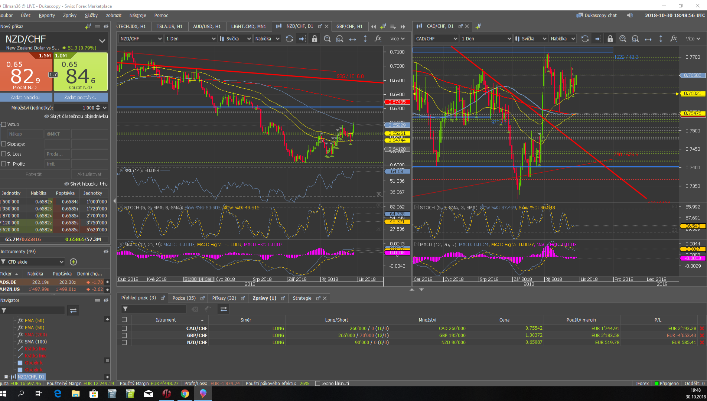Open CAD/CHF chart instrument dropdown

point(436,39)
